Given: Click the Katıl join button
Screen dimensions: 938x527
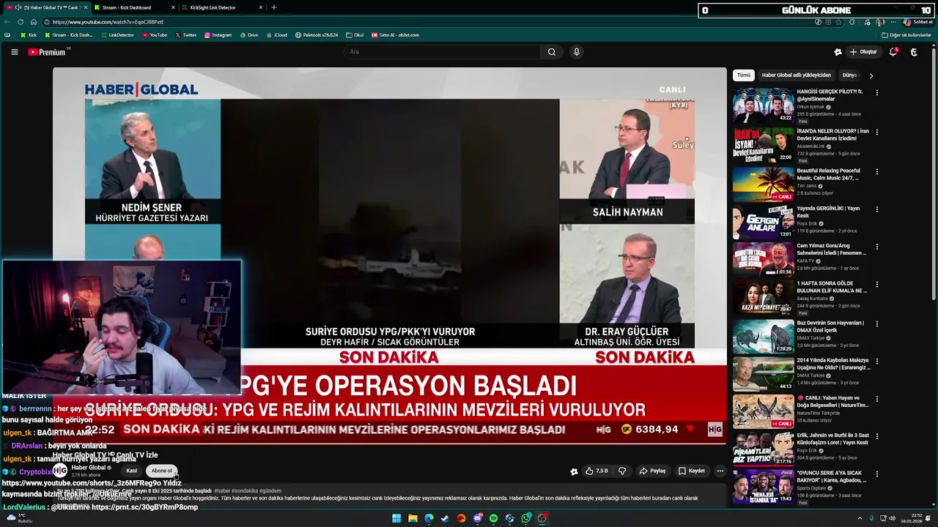Looking at the screenshot, I should pos(132,471).
